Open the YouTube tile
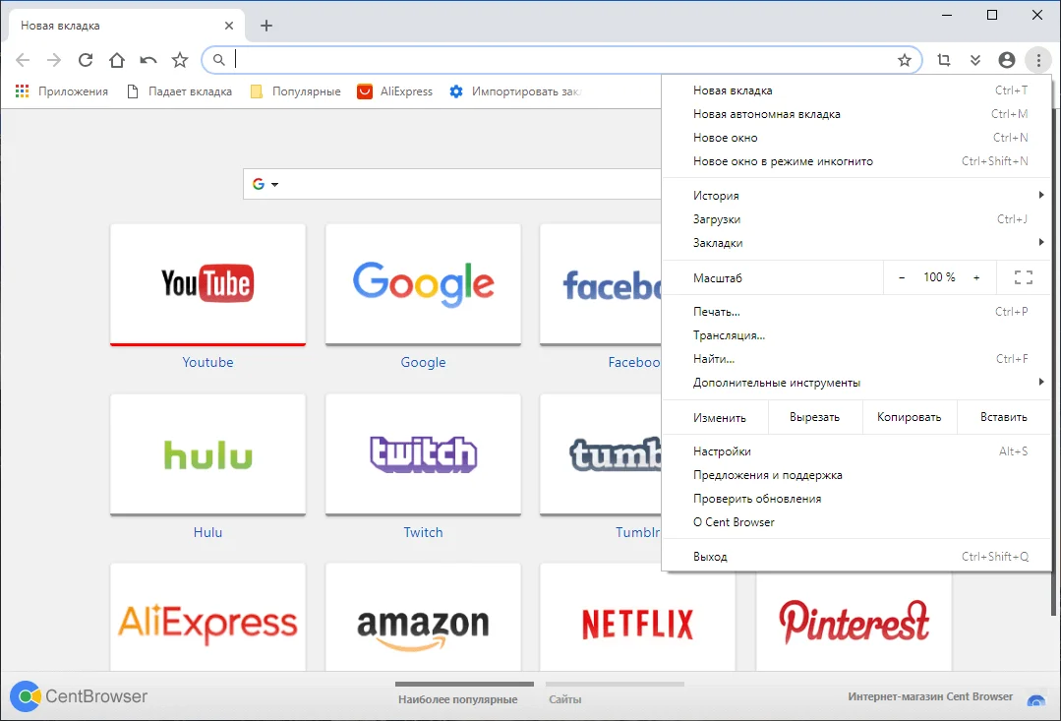 coord(207,284)
